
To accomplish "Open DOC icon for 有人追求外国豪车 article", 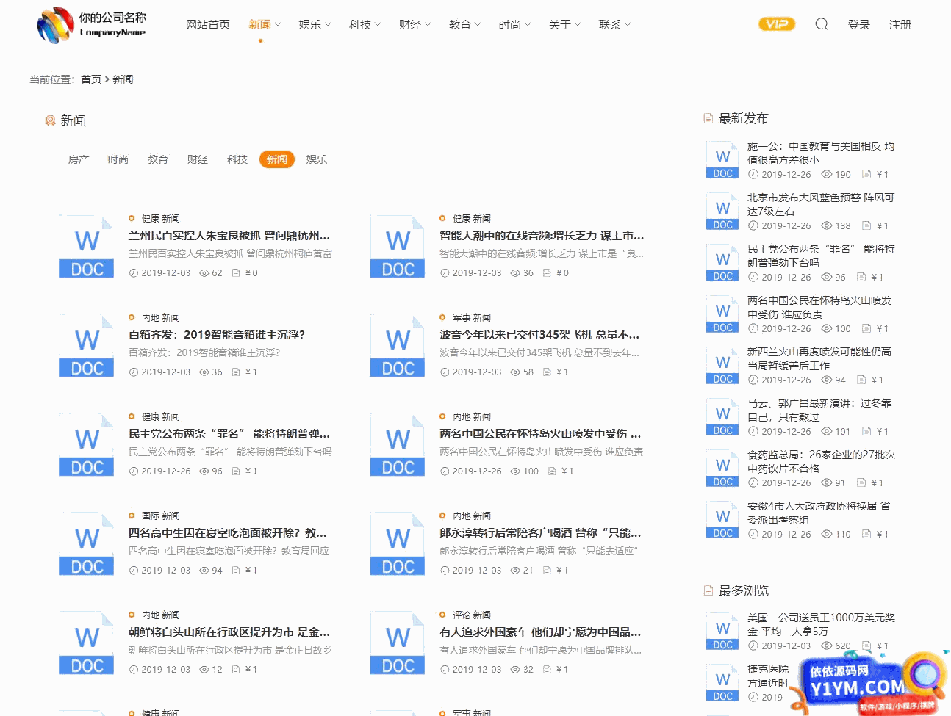I will point(398,643).
